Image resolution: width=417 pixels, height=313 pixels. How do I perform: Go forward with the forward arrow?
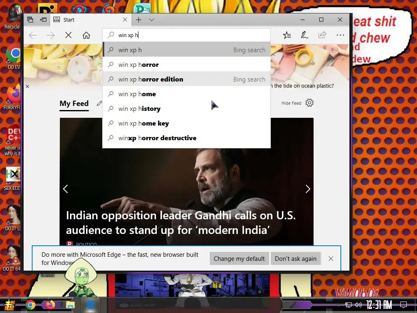[x=50, y=35]
